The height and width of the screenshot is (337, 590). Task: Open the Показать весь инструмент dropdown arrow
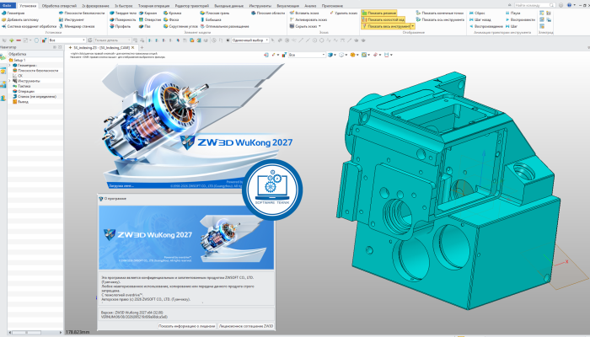413,26
